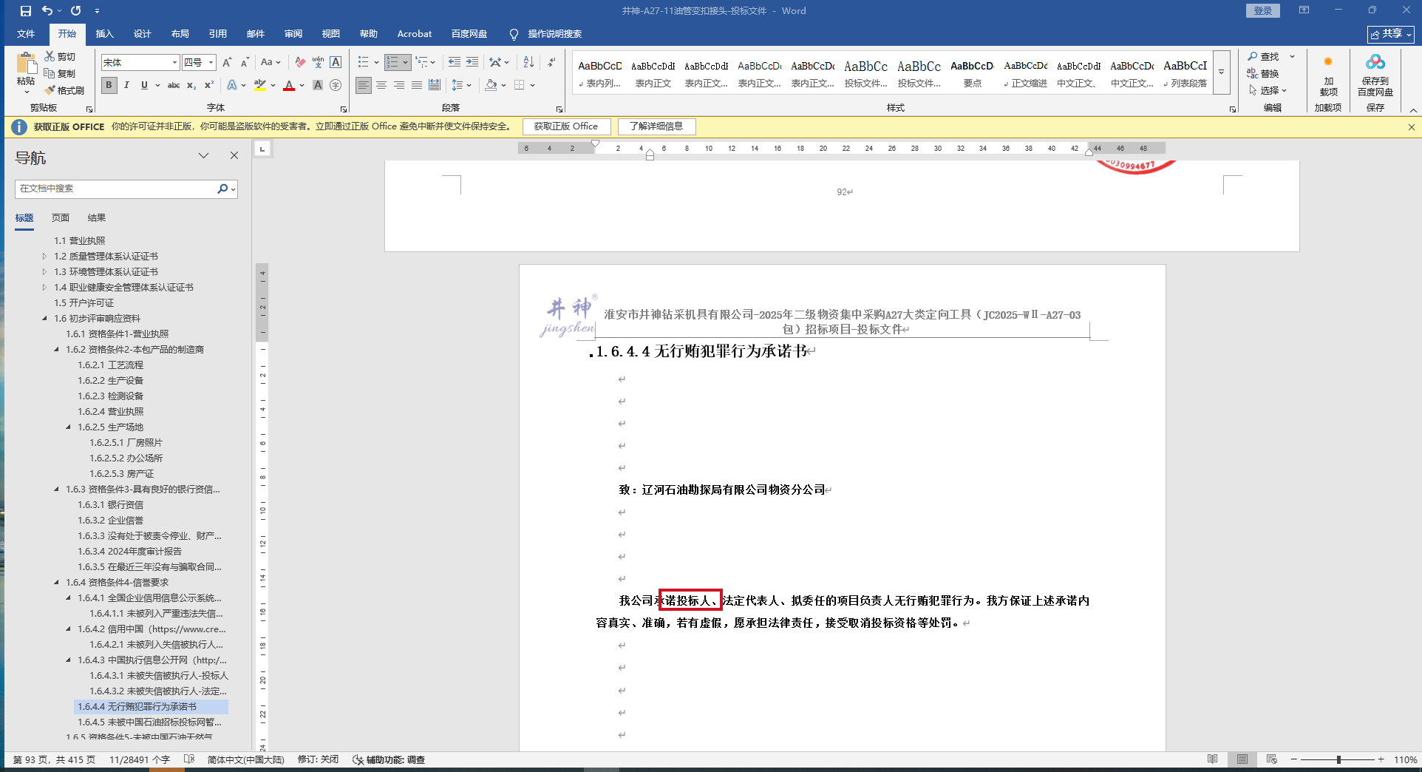1422x772 pixels.
Task: Click search magnifier in navigation pane
Action: click(222, 189)
